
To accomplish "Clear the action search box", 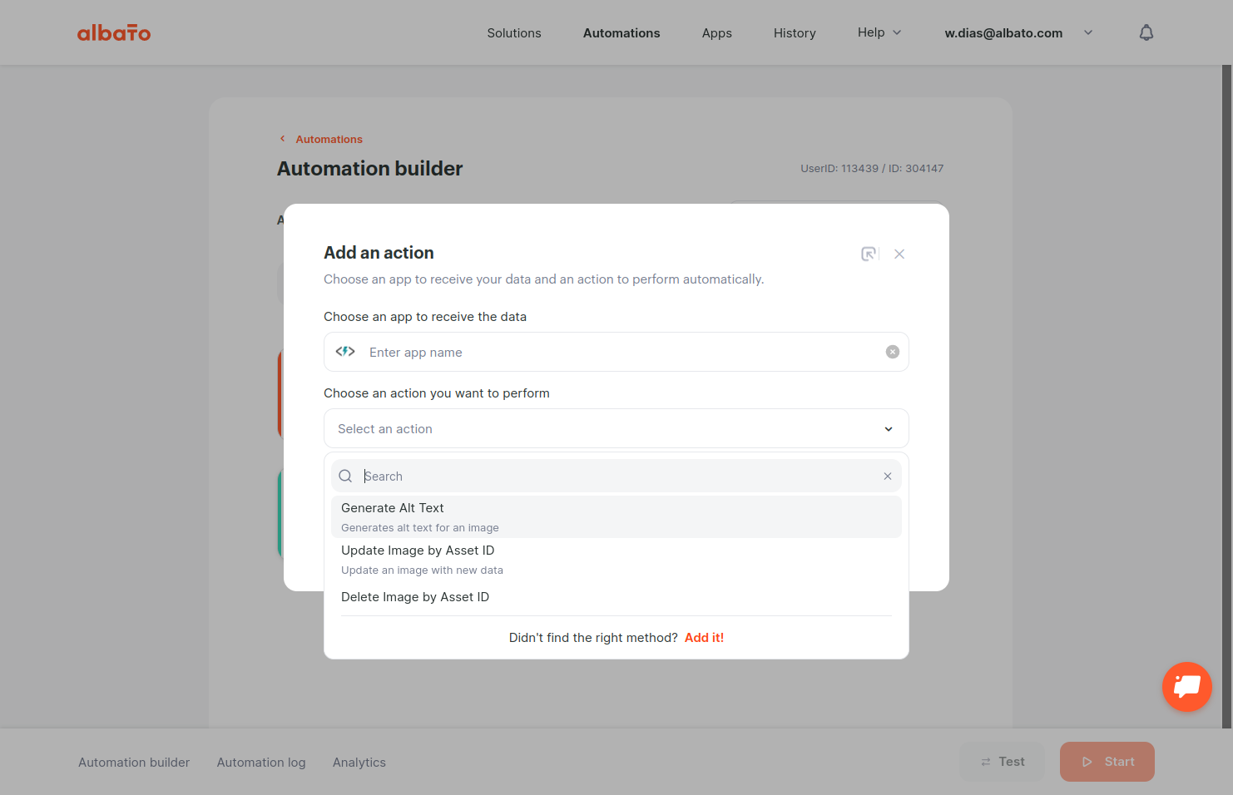I will [888, 477].
